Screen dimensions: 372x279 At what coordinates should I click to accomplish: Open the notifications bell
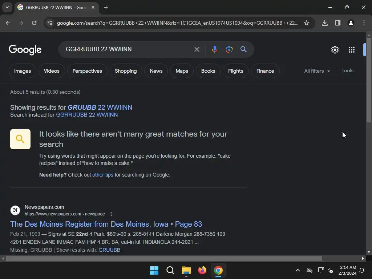pyautogui.click(x=362, y=270)
